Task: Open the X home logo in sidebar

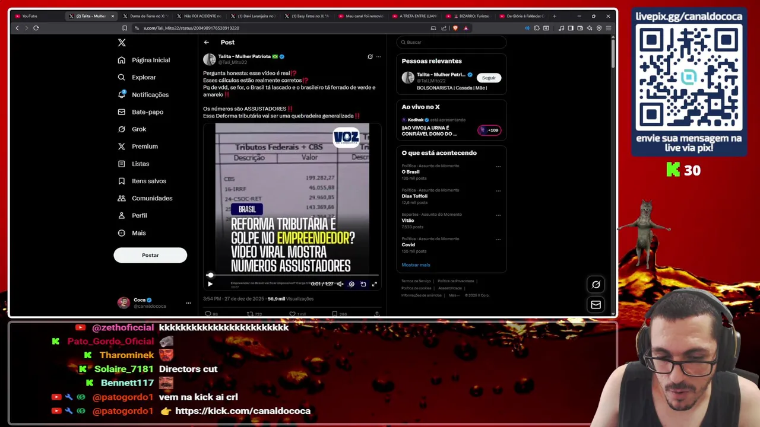Action: tap(122, 43)
